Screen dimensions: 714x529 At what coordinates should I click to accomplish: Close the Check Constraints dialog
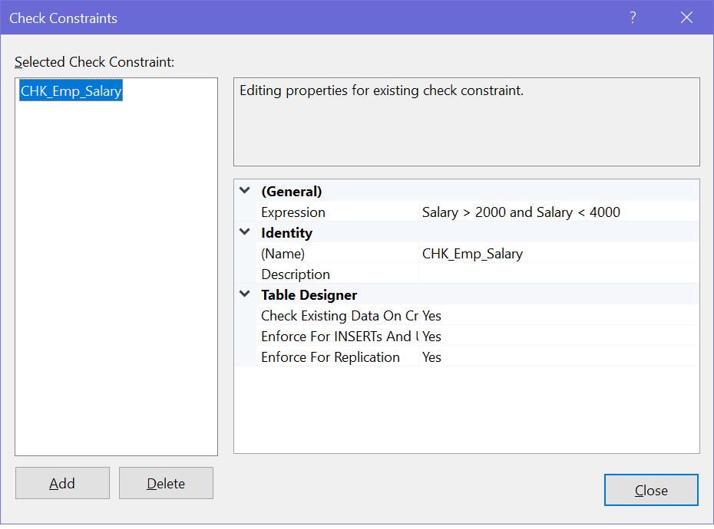[651, 490]
